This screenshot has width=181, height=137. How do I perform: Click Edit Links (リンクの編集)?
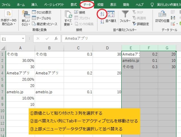(x=84, y=24)
